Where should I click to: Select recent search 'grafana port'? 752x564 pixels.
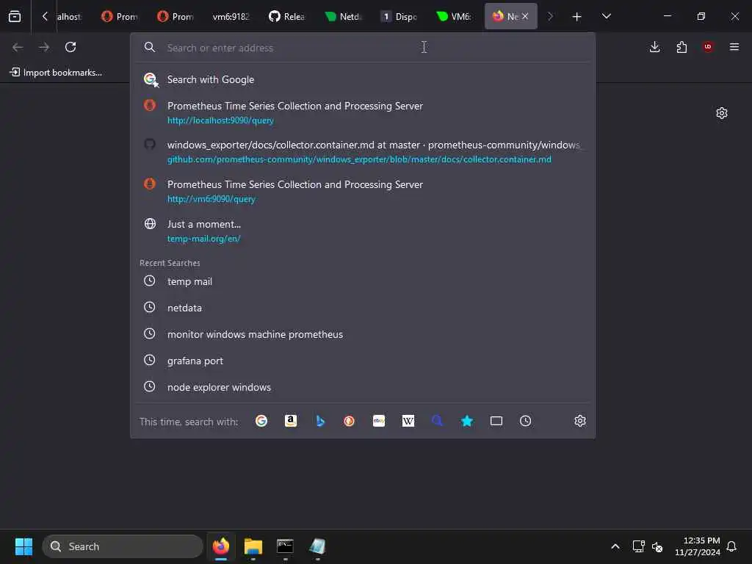tap(363, 361)
